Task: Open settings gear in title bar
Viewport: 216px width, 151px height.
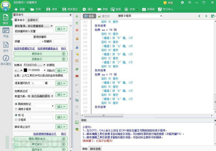Action: click(182, 2)
